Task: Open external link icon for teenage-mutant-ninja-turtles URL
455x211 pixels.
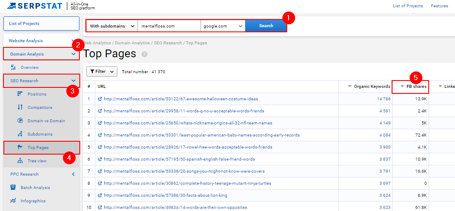Action: (x=100, y=183)
